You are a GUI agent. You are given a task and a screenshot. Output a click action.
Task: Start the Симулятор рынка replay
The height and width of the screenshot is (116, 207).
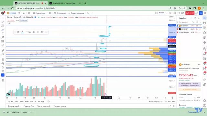(x=76, y=13)
